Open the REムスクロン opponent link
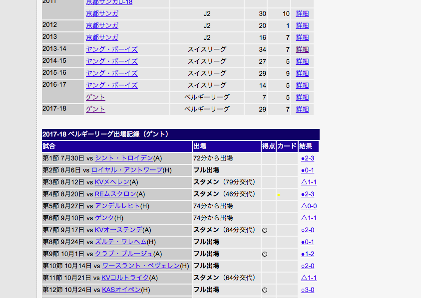The image size is (421, 298). coord(115,194)
